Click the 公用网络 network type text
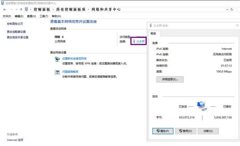Image resolution: width=240 pixels, height=146 pixels. 60,41
